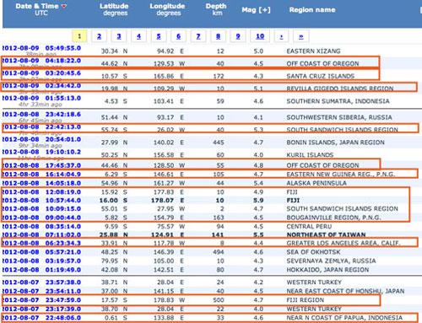The width and height of the screenshot is (422, 323).
Task: Open event 2012-08-07 23:54:11.0 link
Action: (41, 291)
